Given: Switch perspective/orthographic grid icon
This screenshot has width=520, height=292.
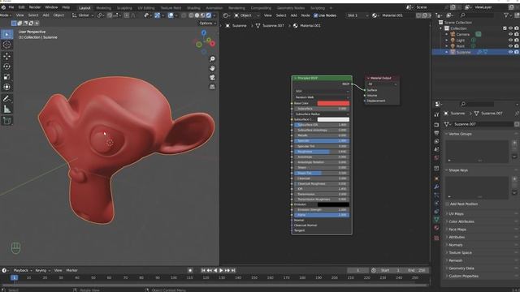Looking at the screenshot, I should pyautogui.click(x=212, y=87).
